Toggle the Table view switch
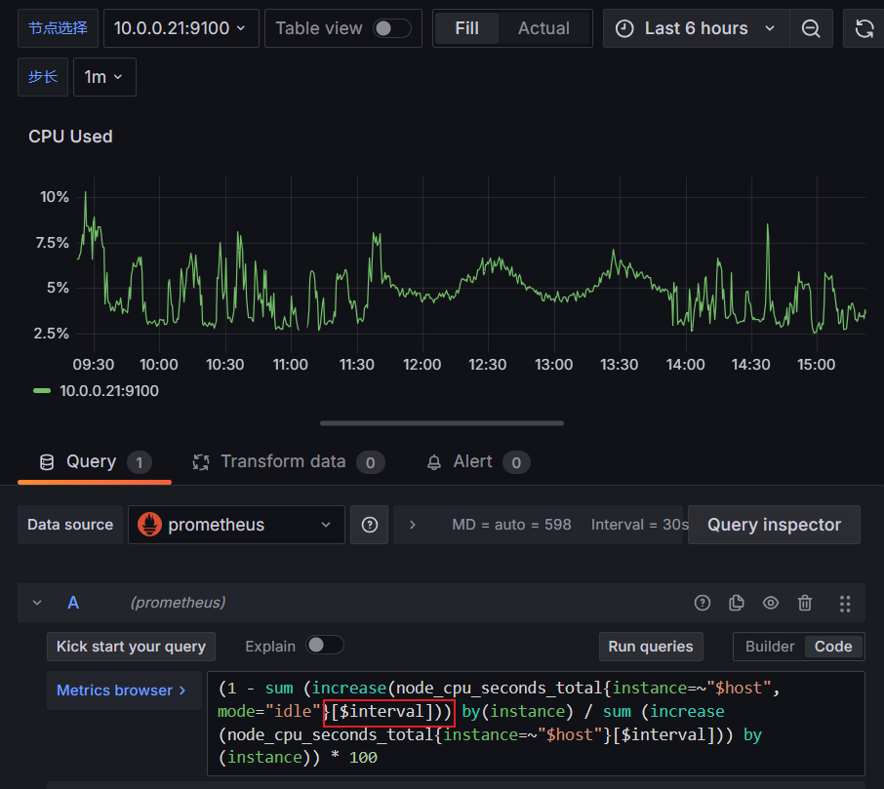884x789 pixels. pyautogui.click(x=392, y=28)
